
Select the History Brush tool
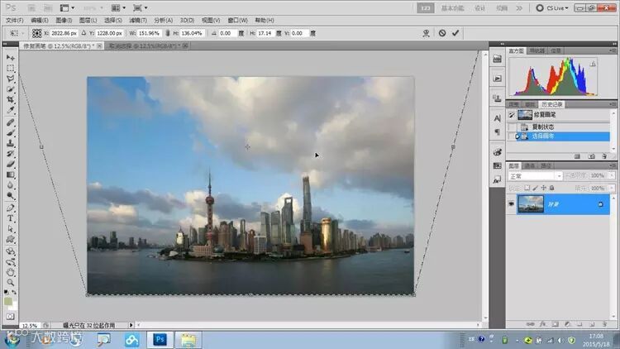[x=10, y=154]
